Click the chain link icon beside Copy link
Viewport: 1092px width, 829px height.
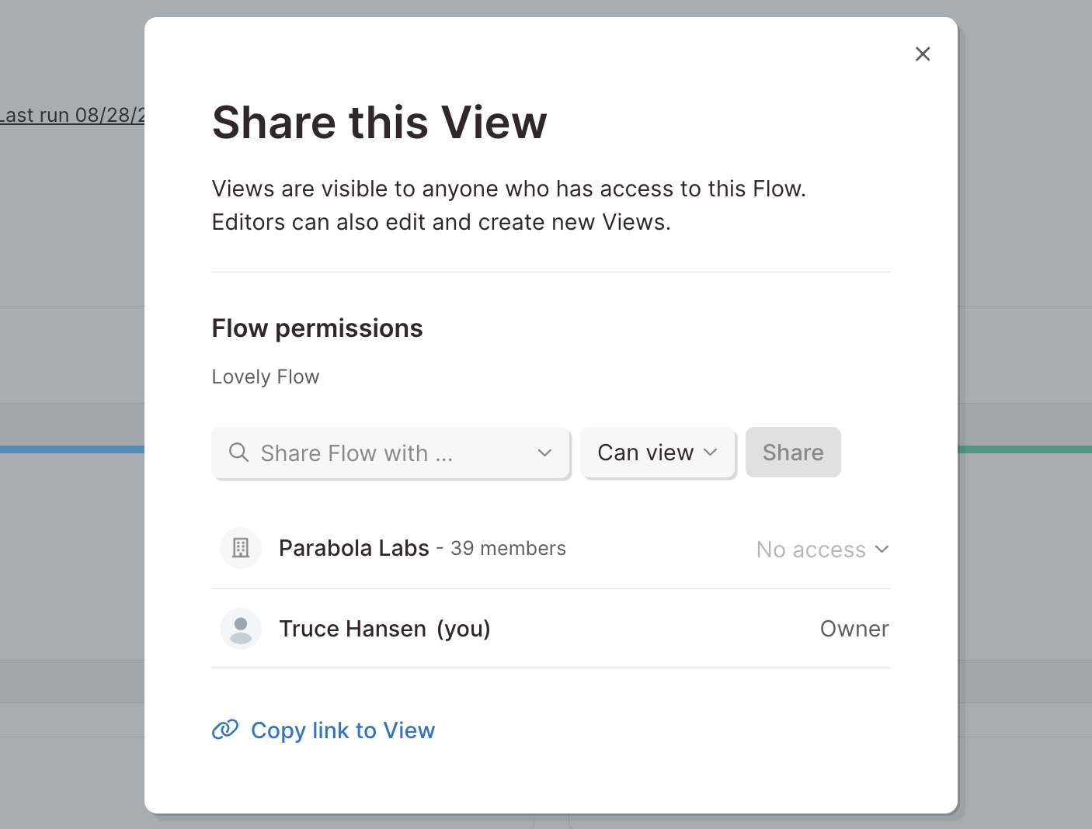[x=225, y=730]
